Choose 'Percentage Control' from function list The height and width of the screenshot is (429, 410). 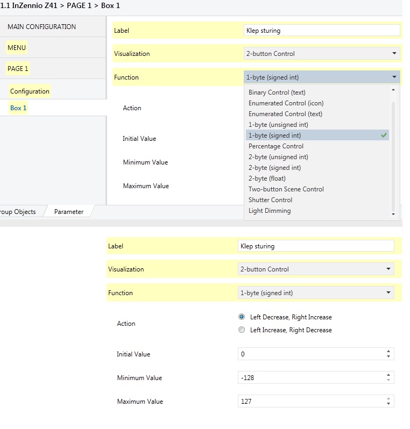[x=276, y=146]
